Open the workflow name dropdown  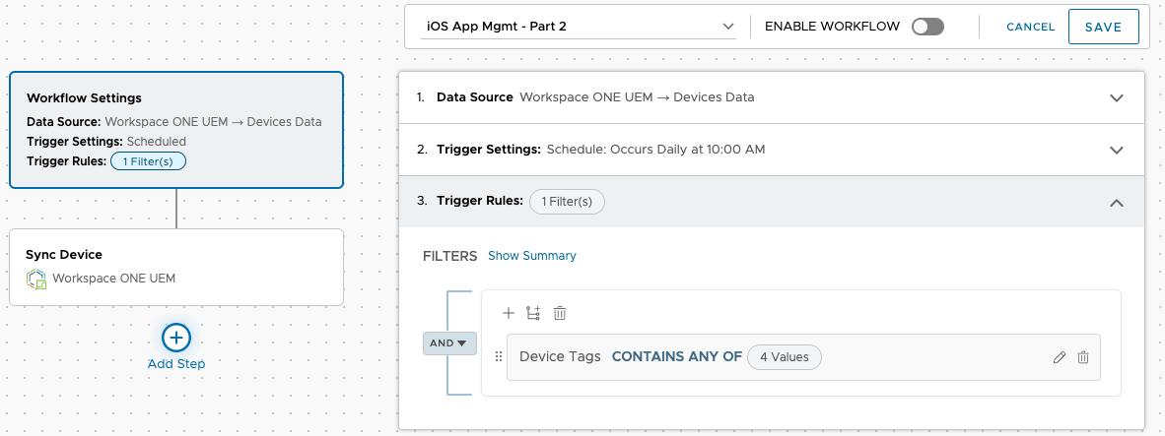(x=580, y=27)
